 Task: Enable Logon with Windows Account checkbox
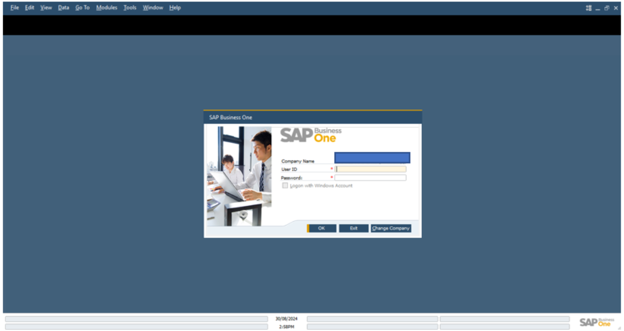point(285,185)
